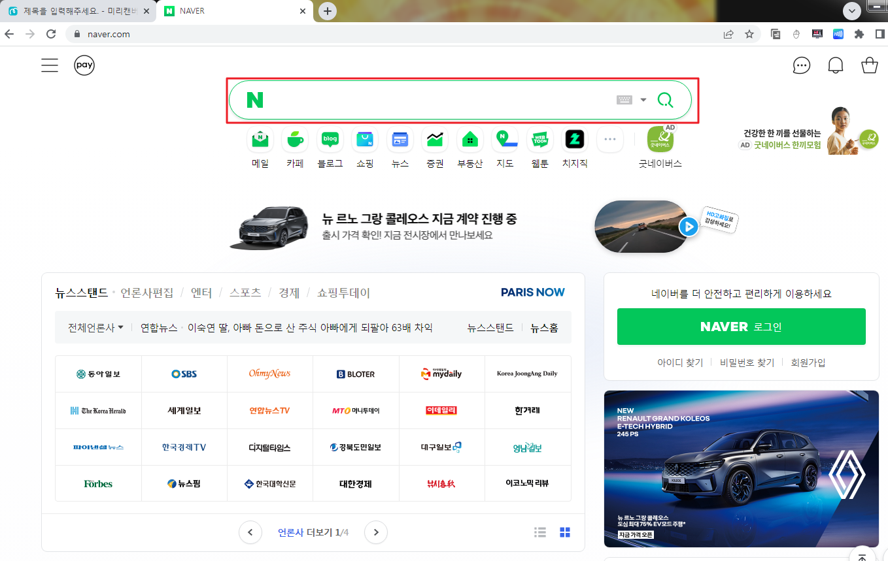Open the 뉴스 (News) shortcut icon
The image size is (888, 561).
pos(400,139)
